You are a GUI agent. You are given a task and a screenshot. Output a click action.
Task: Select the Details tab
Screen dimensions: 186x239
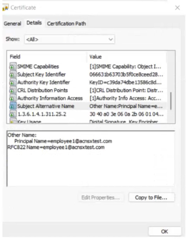[34, 23]
